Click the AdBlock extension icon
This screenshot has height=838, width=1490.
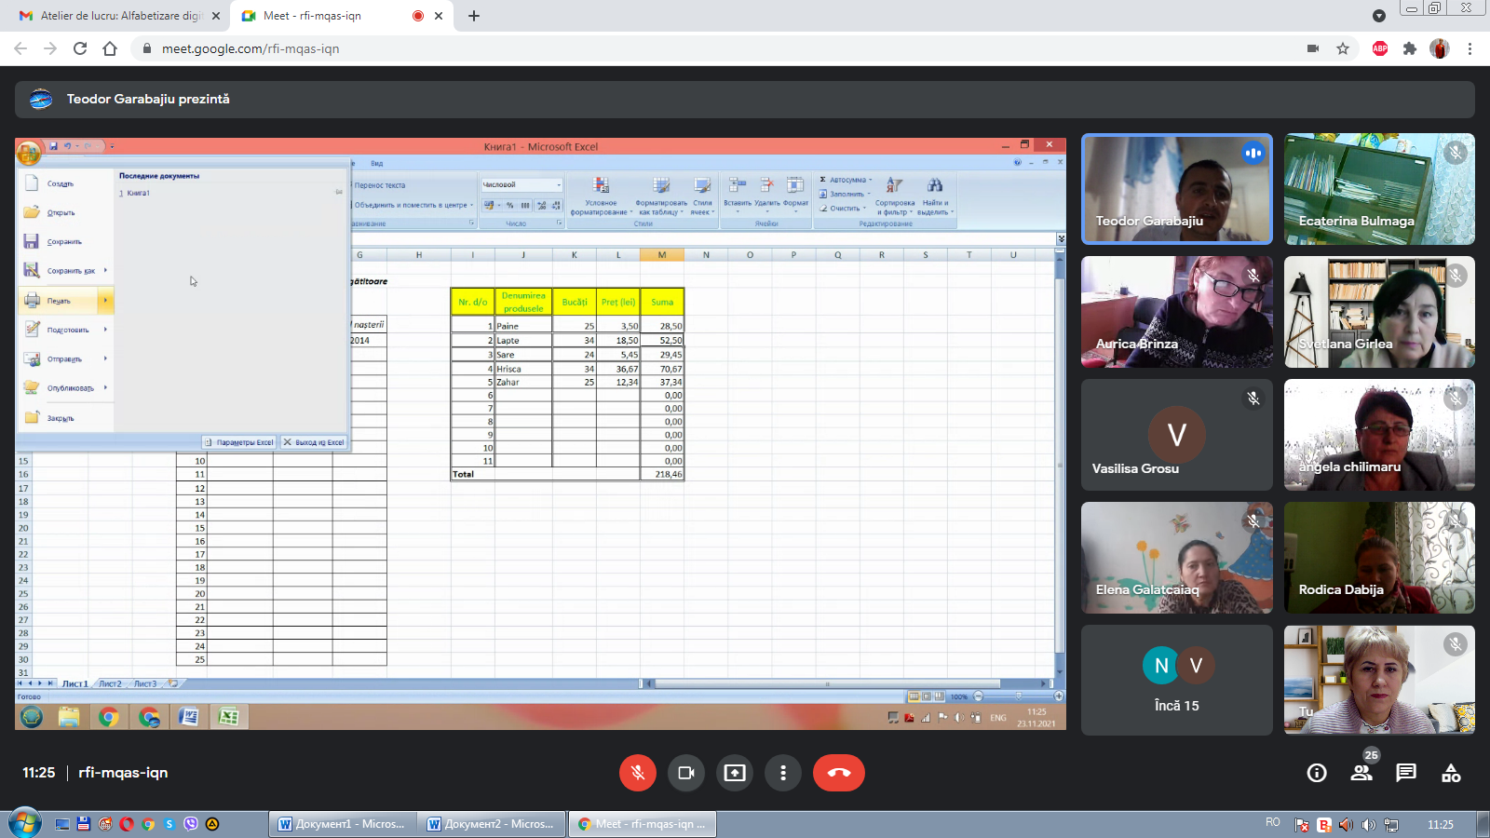[x=1380, y=48]
